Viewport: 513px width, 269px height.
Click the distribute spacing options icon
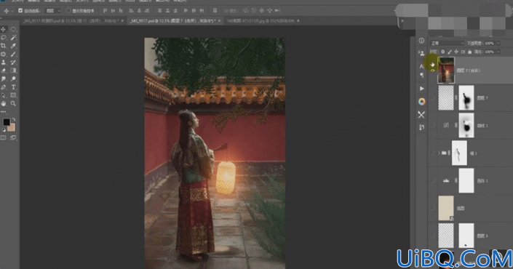tap(215, 10)
